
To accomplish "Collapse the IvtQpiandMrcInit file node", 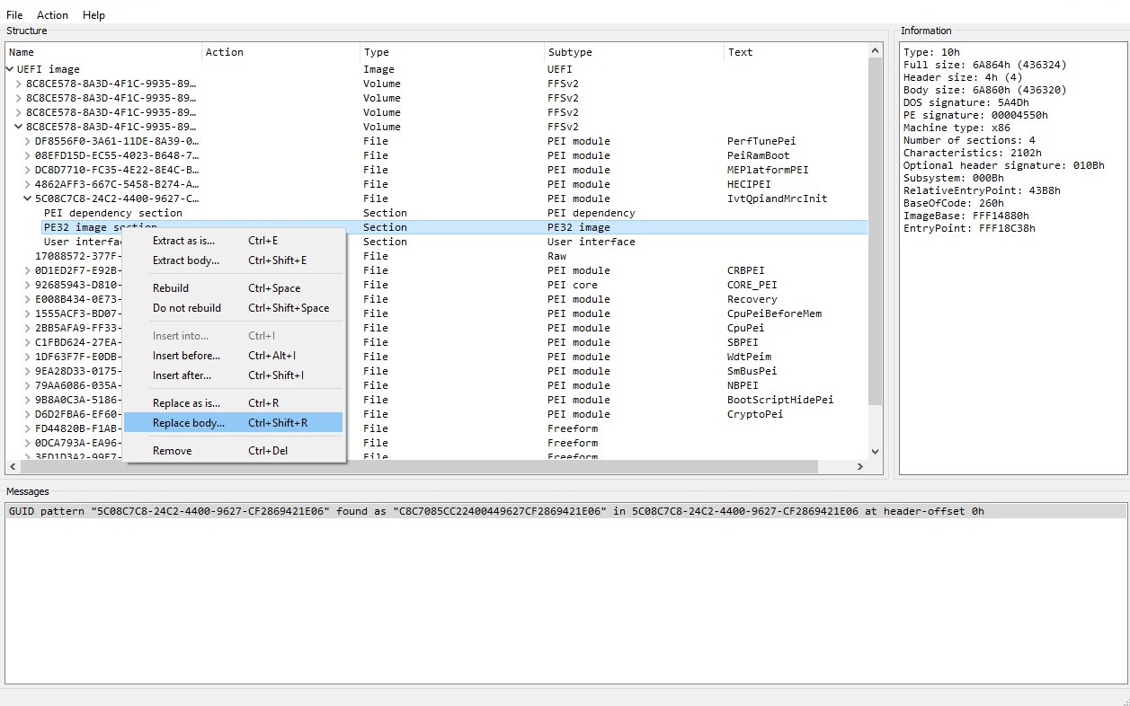I will click(x=28, y=199).
